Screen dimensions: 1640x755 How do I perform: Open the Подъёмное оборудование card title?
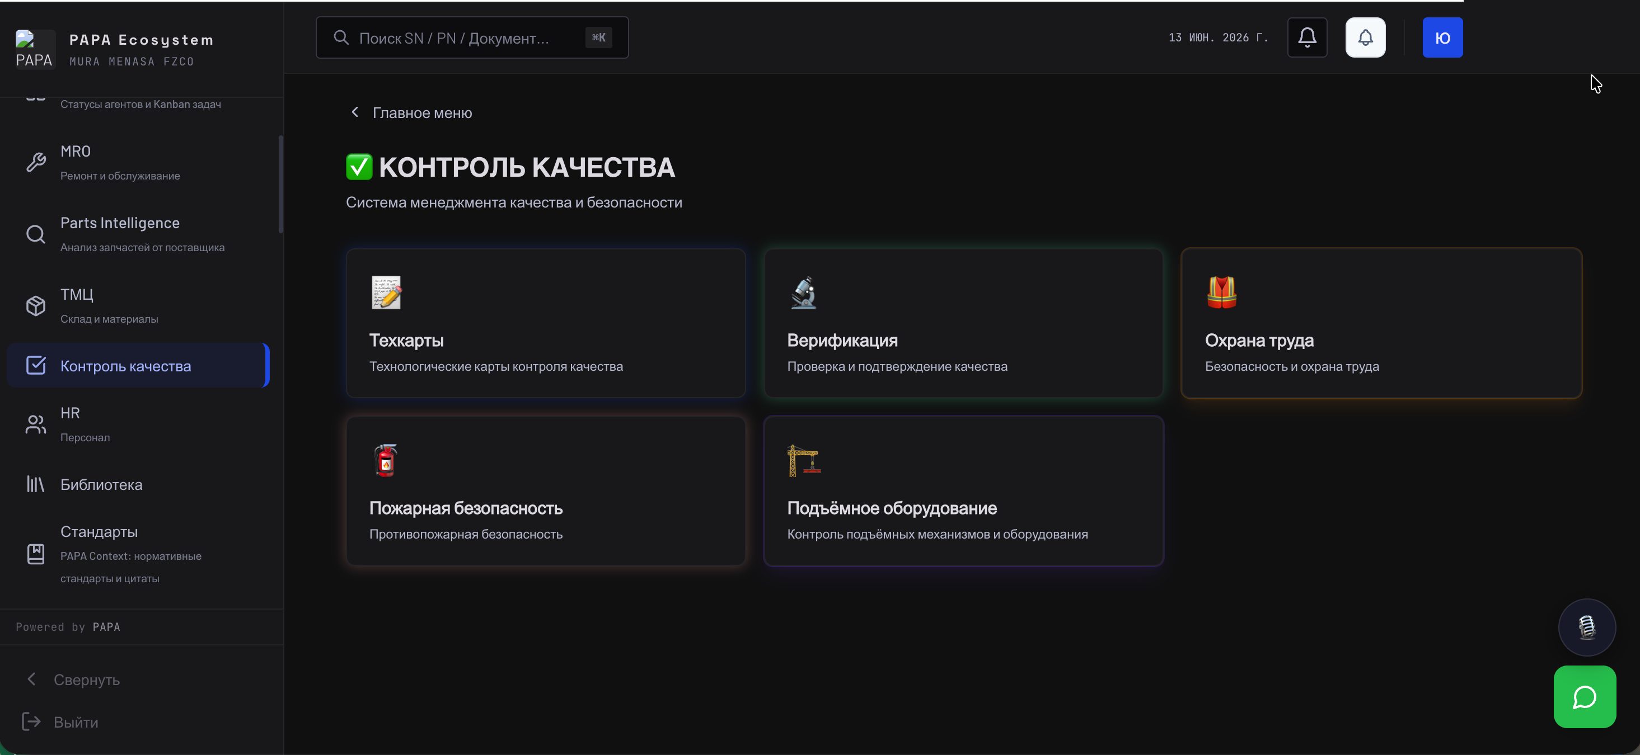[891, 508]
